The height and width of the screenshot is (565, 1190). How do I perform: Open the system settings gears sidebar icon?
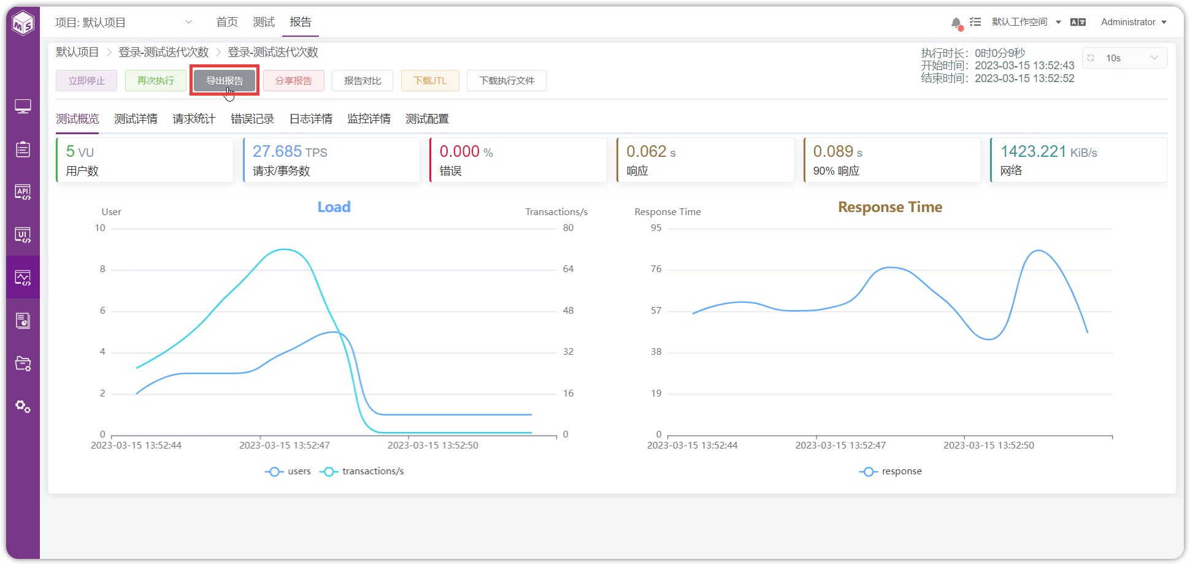pyautogui.click(x=23, y=406)
